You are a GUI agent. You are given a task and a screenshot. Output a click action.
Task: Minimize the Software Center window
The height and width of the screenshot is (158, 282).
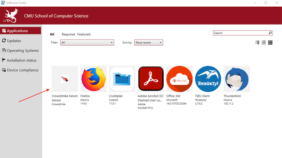255,2
